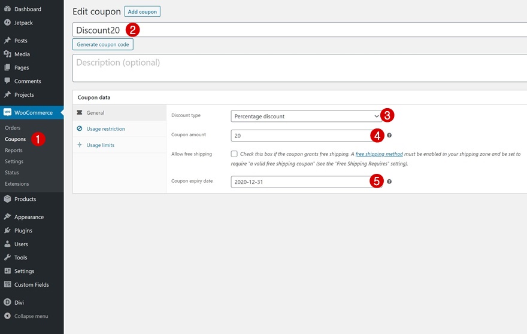Expand the WooCommerce menu section
Viewport: 527px width, 334px height.
pos(33,112)
